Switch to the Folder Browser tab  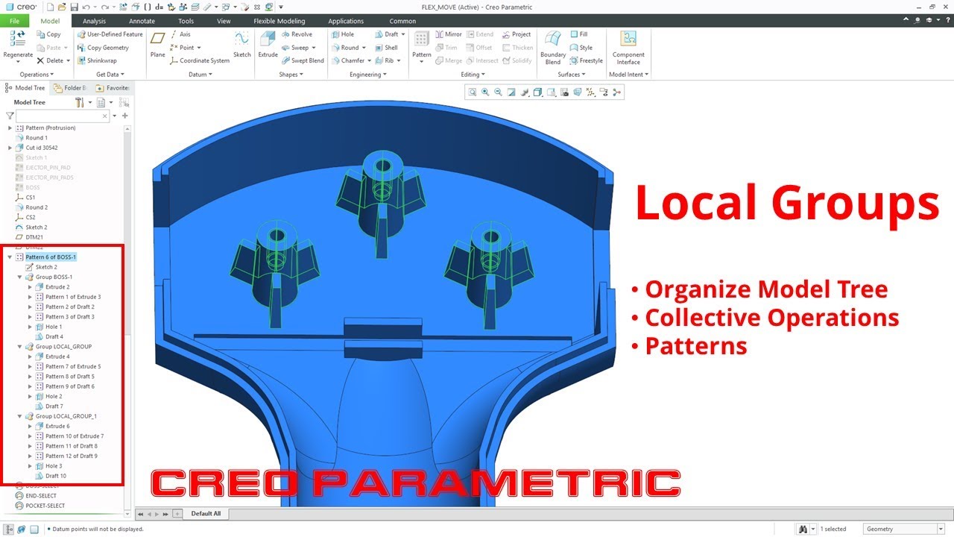tap(70, 88)
